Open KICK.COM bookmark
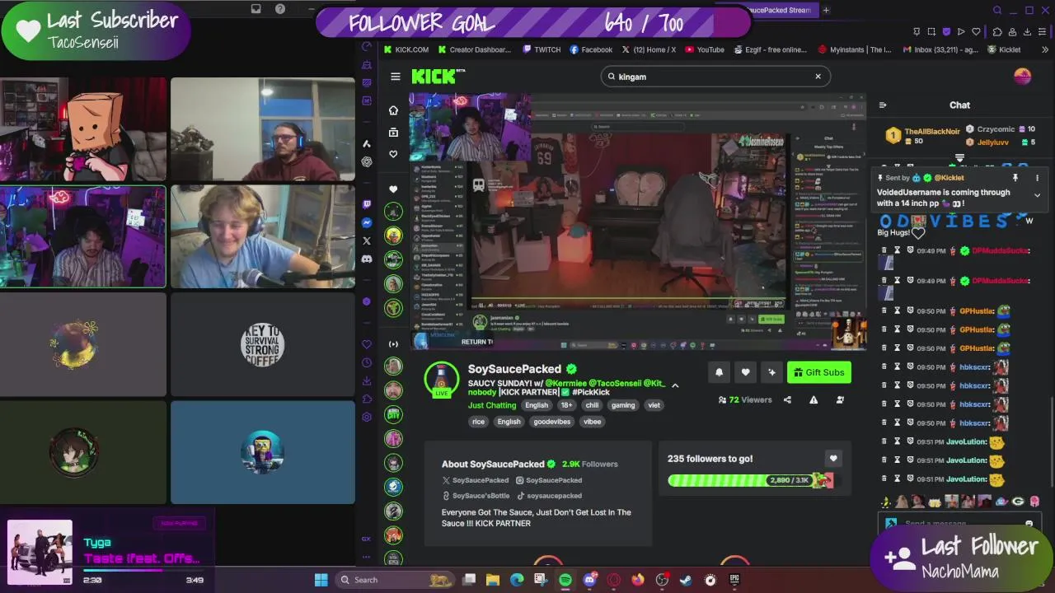Viewport: 1055px width, 593px height. 406,49
